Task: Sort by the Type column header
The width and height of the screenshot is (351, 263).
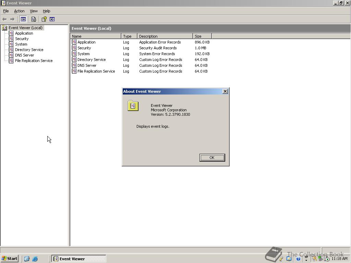Action: point(129,36)
